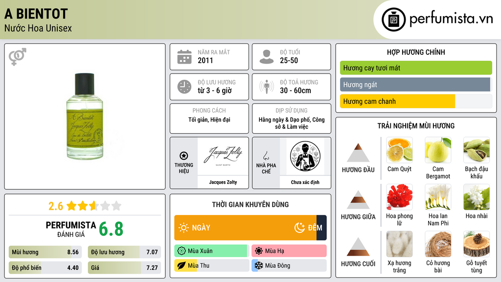This screenshot has height=282, width=501.
Task: Click the Hương cuối pyramid icon
Action: 358,247
